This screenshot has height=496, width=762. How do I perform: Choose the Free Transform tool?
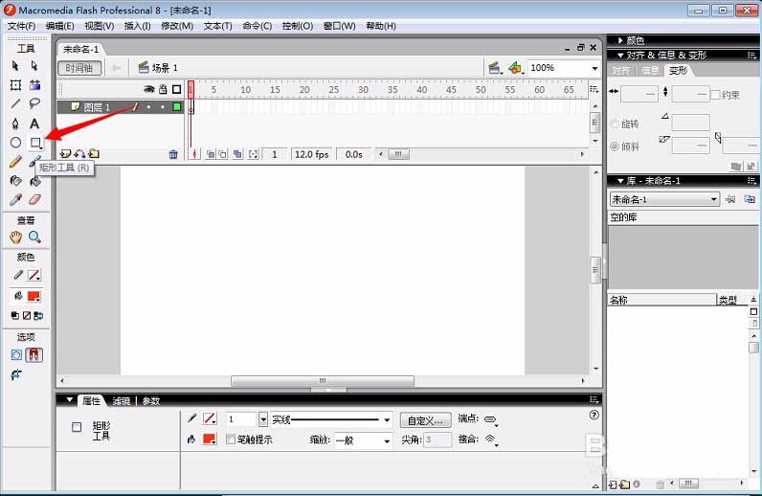(x=15, y=85)
